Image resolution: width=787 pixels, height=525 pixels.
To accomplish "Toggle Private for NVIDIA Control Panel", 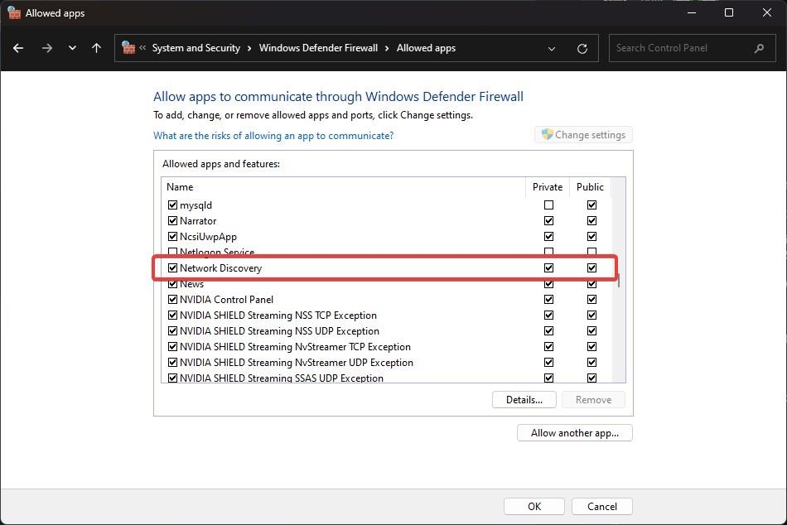I will click(548, 299).
